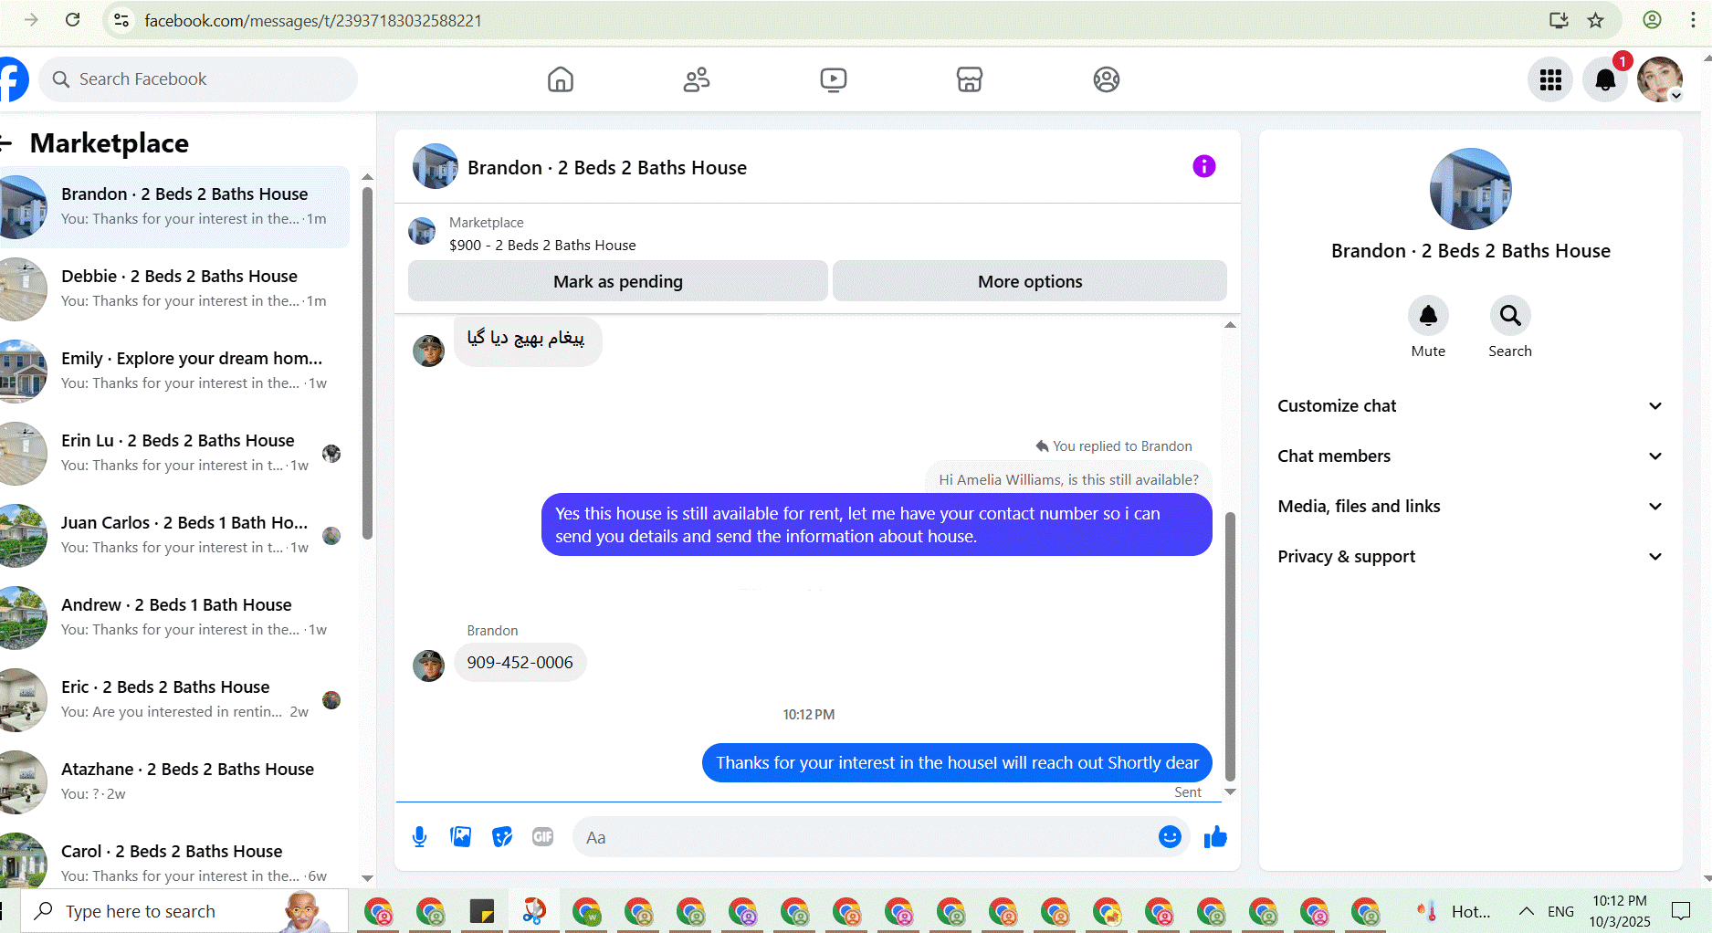Click the phone number message 909-452-0006
Screen dimensions: 1712x933
tap(520, 663)
